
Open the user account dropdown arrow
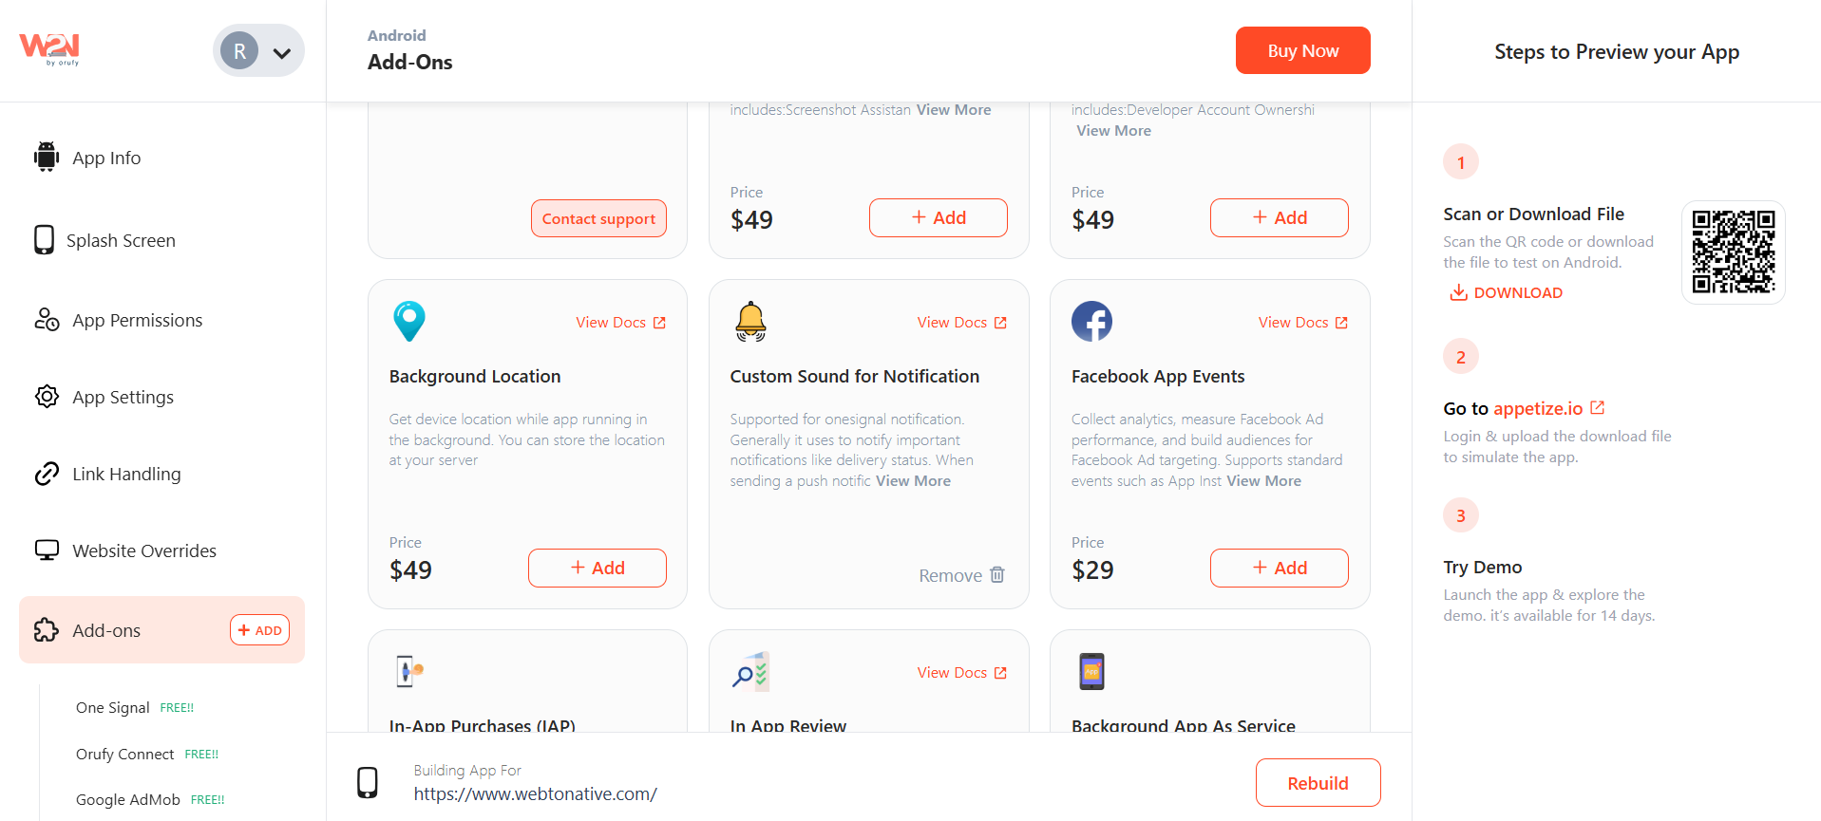click(x=282, y=53)
